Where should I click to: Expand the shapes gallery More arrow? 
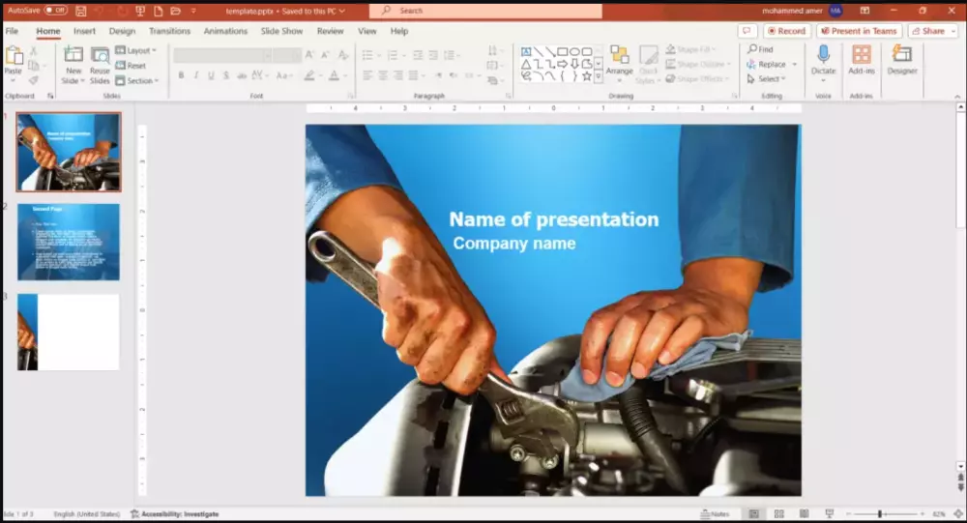[599, 76]
